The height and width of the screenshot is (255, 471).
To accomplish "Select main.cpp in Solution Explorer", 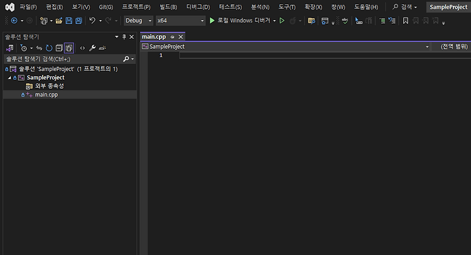I will tap(46, 95).
